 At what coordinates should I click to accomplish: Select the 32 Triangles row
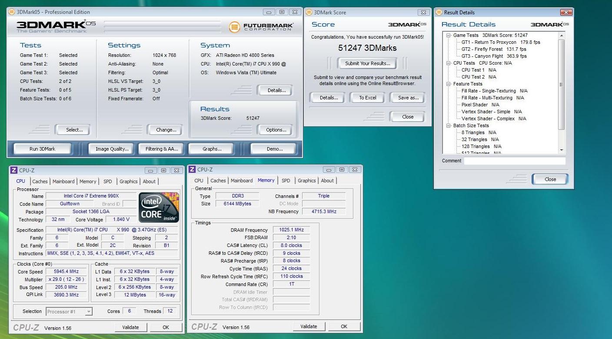pos(480,140)
